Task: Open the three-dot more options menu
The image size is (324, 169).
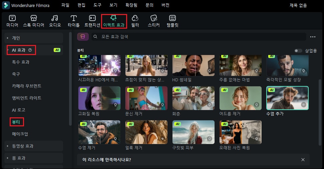Action: click(313, 37)
